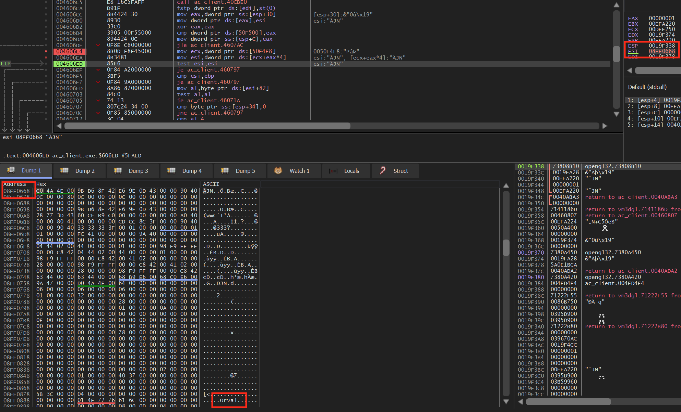Click the Dump 1 tab memory icon
681x412 pixels.
(x=11, y=170)
